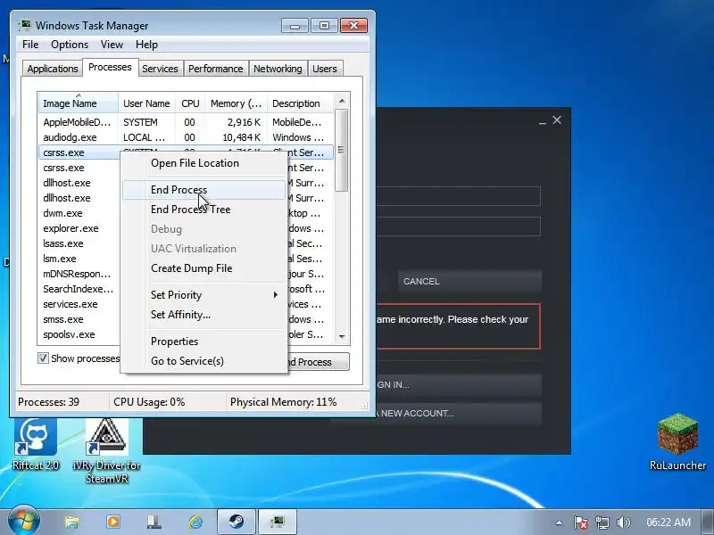Select the audiodg.exe process
714x535 pixels.
186,137
